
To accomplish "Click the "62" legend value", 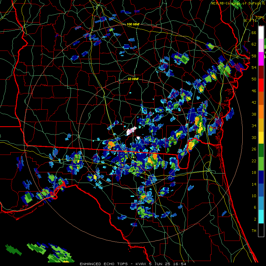I will (x=254, y=44).
